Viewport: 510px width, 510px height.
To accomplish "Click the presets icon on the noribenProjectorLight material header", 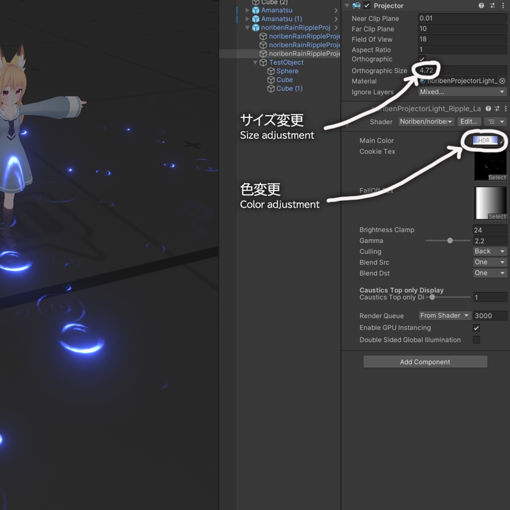I will pyautogui.click(x=496, y=109).
